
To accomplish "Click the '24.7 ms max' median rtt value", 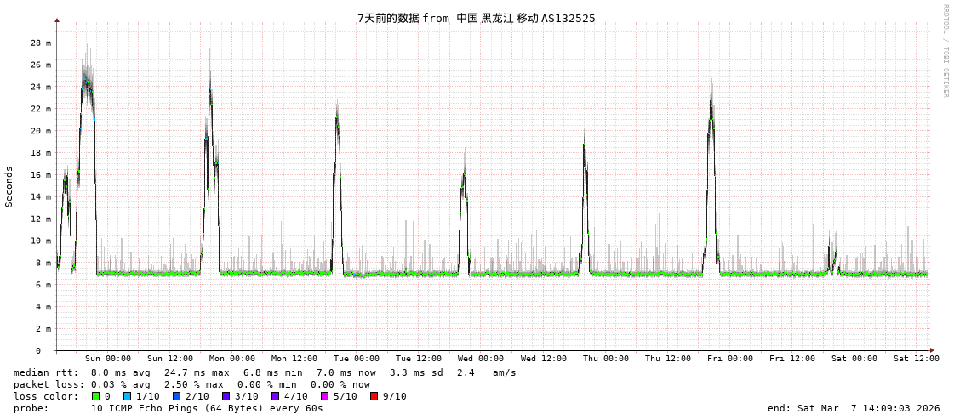I will [197, 372].
